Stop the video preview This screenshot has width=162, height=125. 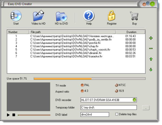pyautogui.click(x=14, y=115)
